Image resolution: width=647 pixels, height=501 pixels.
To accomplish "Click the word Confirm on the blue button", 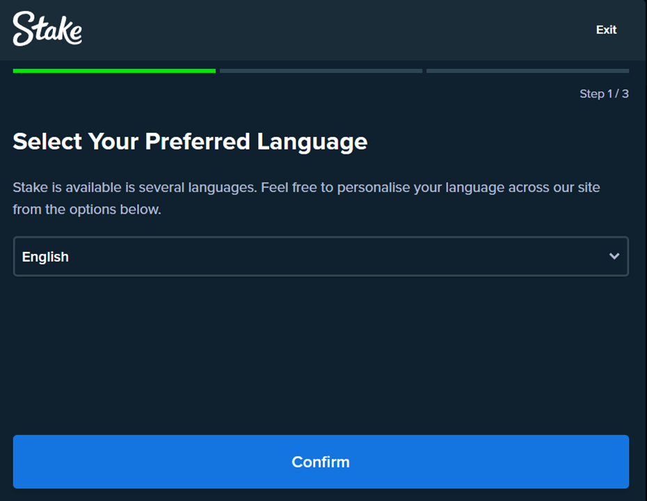I will pyautogui.click(x=321, y=462).
